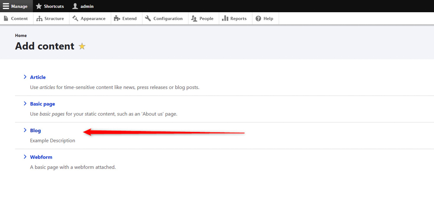Viewport: 434px width, 208px height.
Task: Open the Configuration menu label
Action: (x=168, y=19)
